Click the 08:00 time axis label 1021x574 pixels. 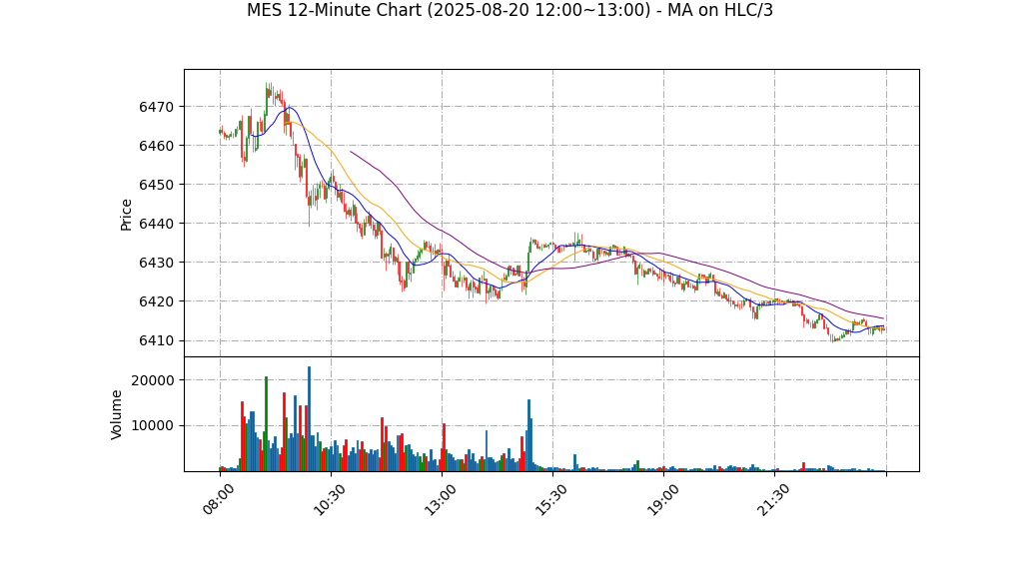point(218,499)
